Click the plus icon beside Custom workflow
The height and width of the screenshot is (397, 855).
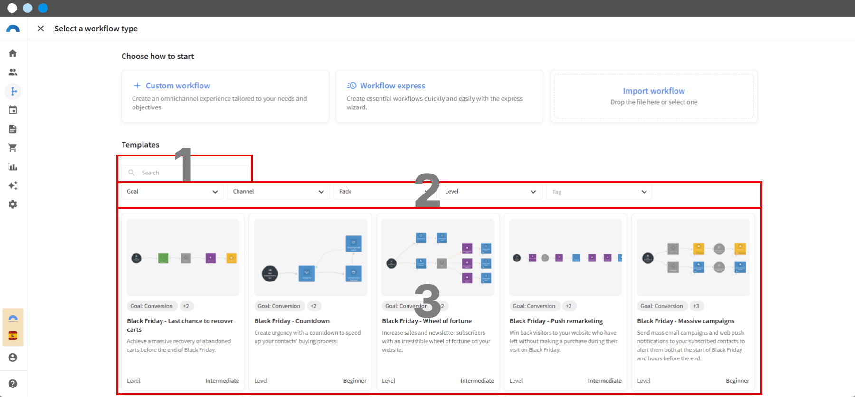[137, 86]
